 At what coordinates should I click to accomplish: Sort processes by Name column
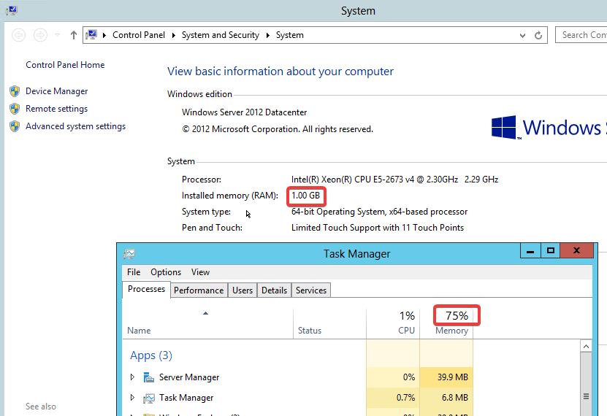[x=208, y=323]
